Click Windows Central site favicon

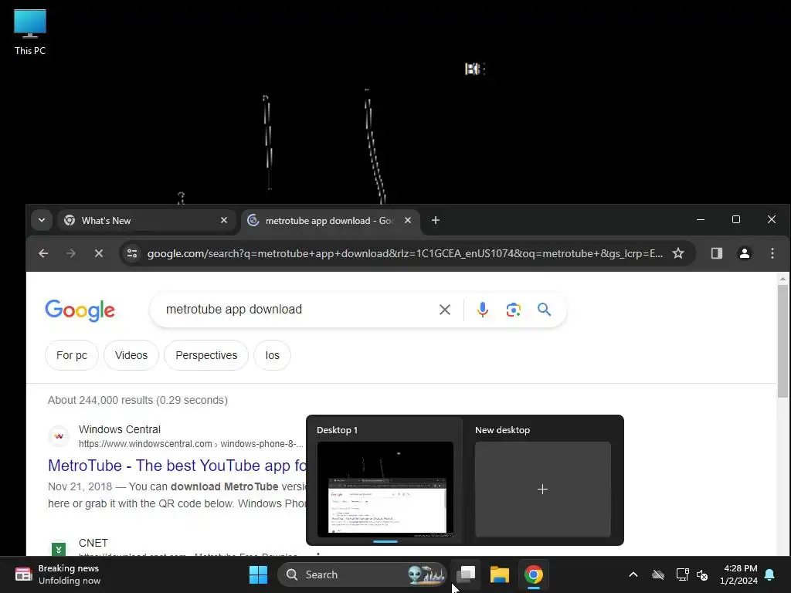coord(59,436)
